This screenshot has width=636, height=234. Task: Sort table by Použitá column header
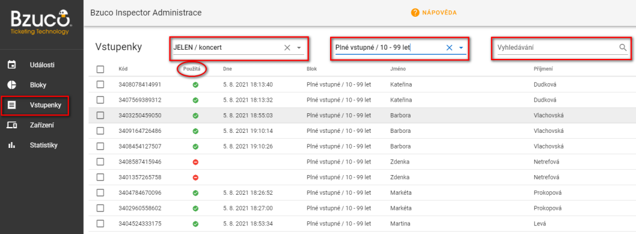click(191, 69)
